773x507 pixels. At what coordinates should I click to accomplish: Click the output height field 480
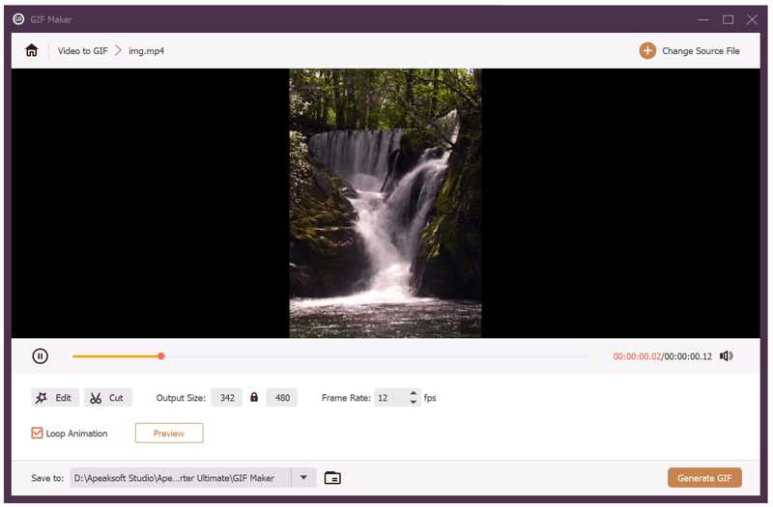point(282,398)
